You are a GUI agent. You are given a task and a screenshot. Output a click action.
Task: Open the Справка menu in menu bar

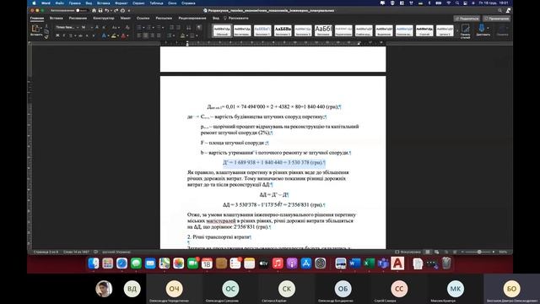[188, 3]
